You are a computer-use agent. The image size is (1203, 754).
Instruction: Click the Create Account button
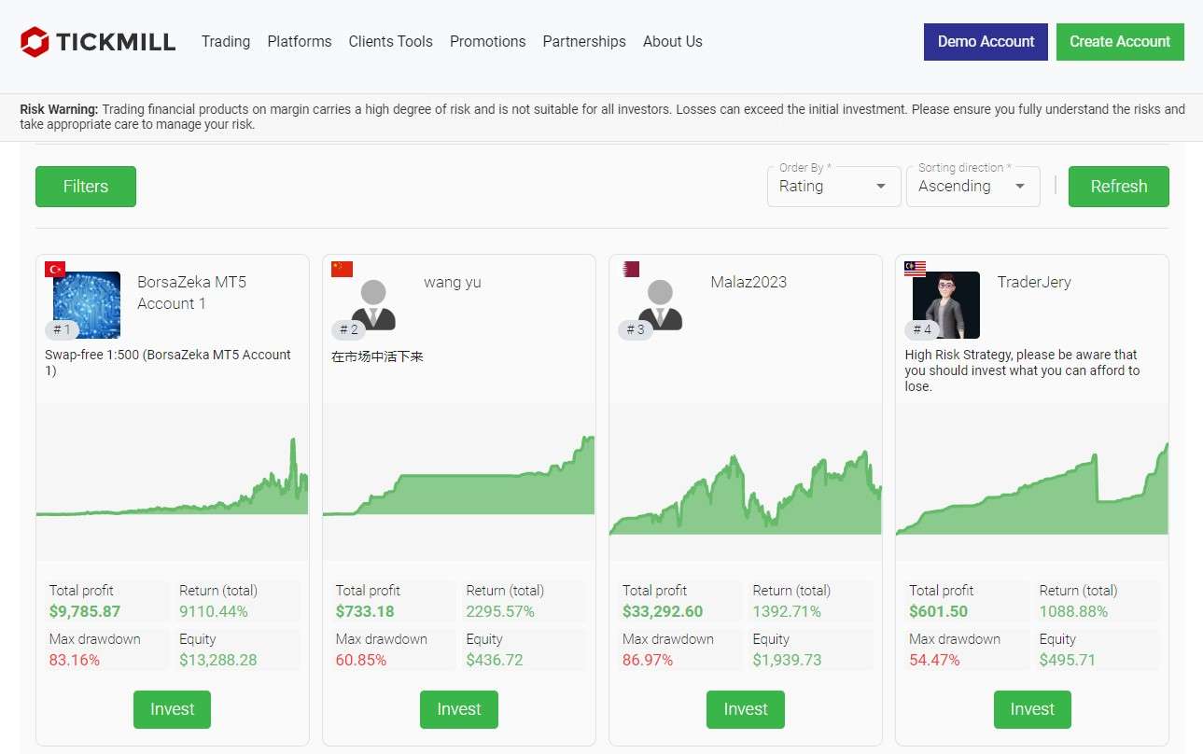click(x=1120, y=42)
